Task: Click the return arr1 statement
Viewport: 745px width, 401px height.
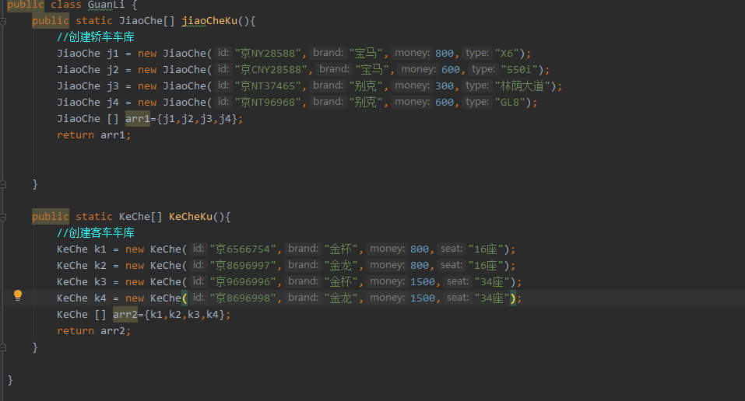Action: point(93,134)
